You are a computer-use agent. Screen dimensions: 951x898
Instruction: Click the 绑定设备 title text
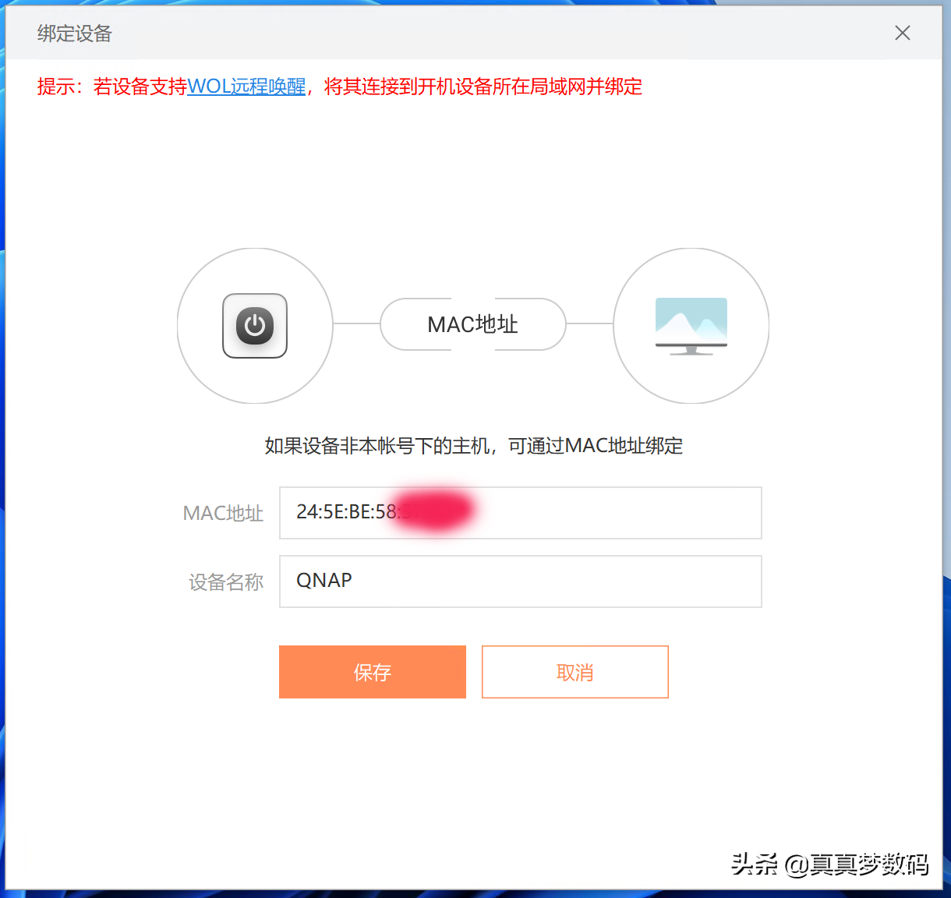point(75,34)
